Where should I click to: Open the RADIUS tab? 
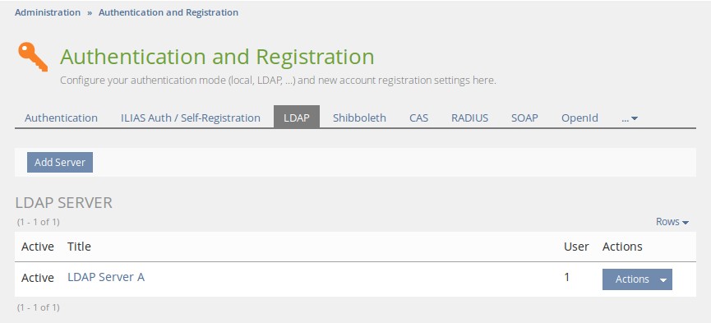469,118
